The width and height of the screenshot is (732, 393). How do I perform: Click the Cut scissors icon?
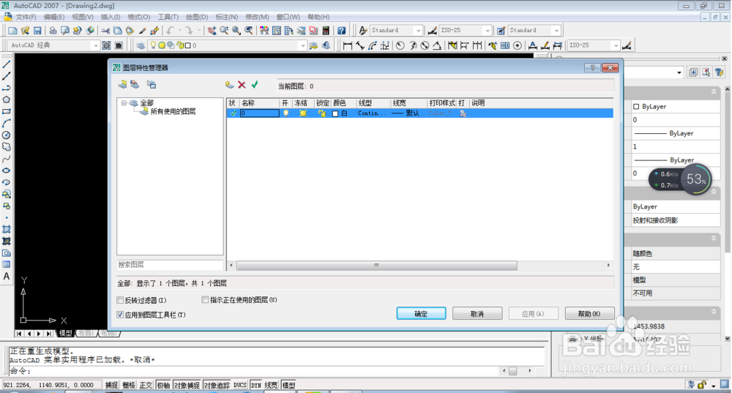(105, 30)
